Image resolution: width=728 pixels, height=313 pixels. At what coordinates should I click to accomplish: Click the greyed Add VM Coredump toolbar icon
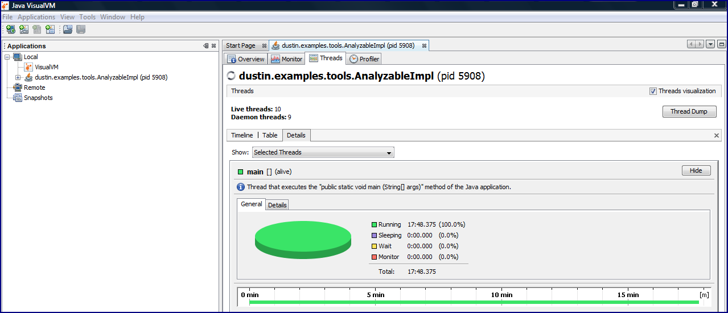pos(37,30)
